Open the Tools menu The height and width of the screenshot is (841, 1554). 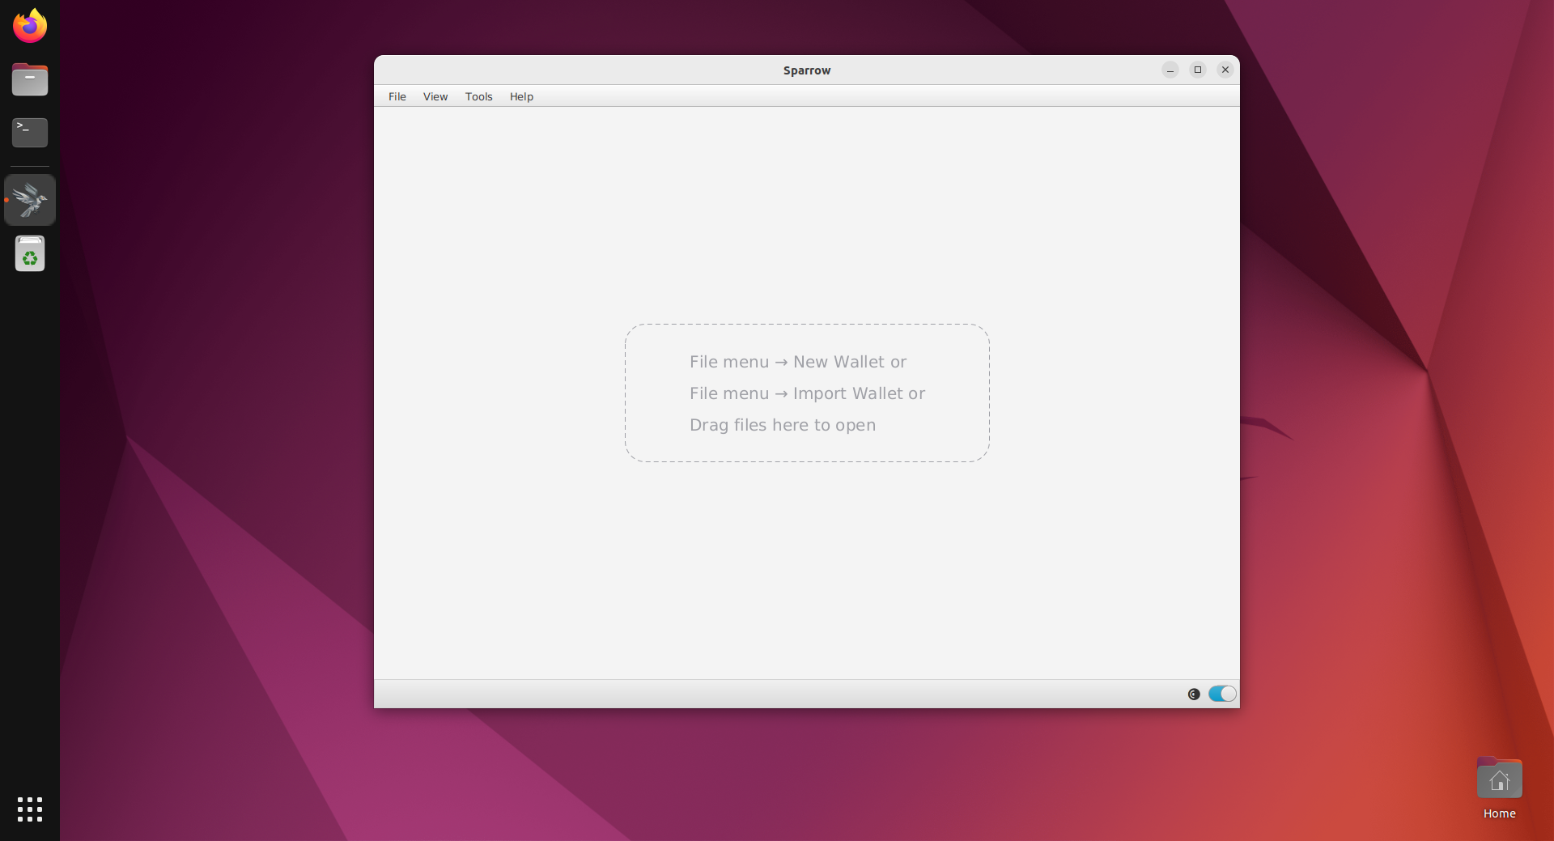click(478, 96)
